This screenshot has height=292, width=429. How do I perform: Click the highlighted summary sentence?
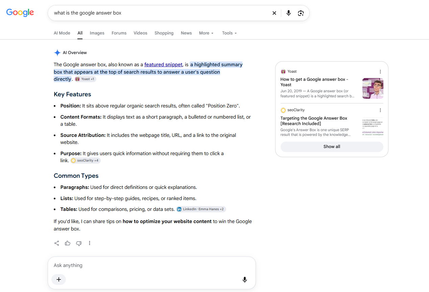pos(148,72)
